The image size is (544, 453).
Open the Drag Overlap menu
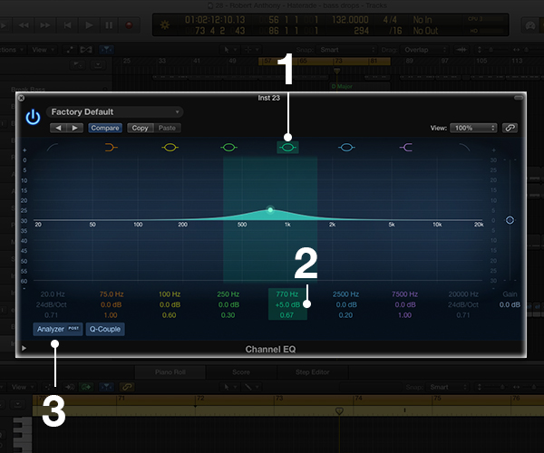424,50
